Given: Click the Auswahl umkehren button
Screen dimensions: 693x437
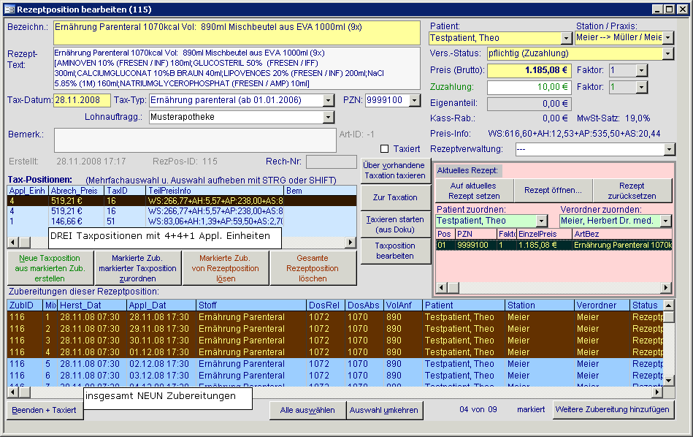Looking at the screenshot, I should point(384,411).
